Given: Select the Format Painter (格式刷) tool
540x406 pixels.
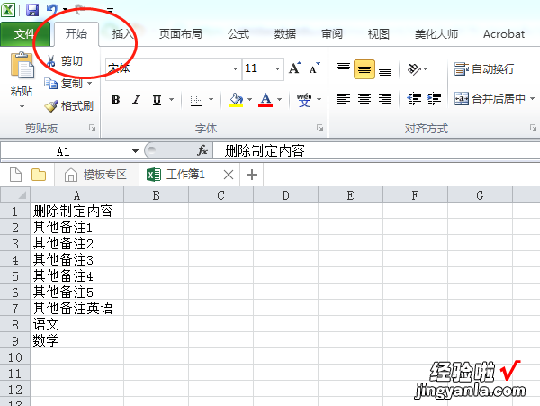Looking at the screenshot, I should [69, 105].
